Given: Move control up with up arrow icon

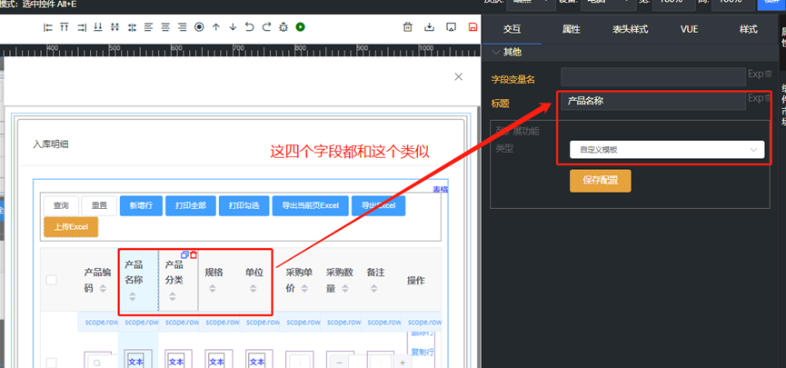Looking at the screenshot, I should (216, 27).
